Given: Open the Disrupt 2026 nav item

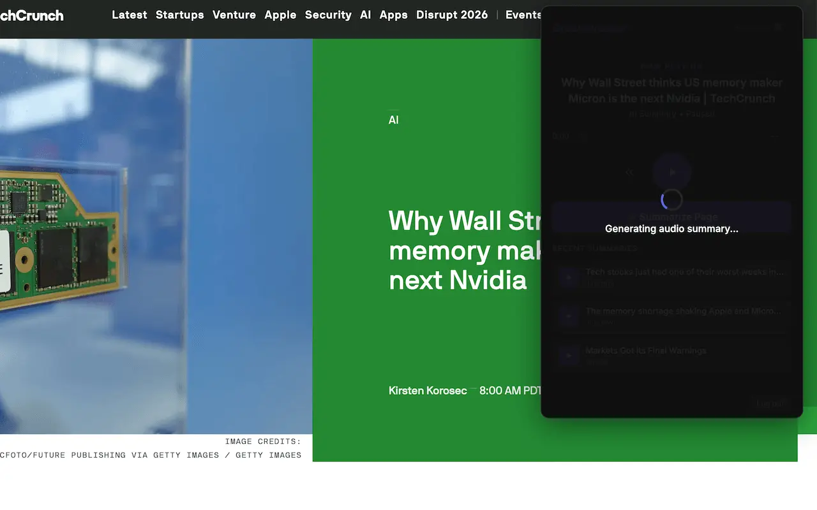Looking at the screenshot, I should [x=452, y=15].
